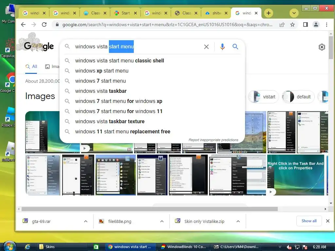Filter images by the default chip
The height and width of the screenshot is (251, 335).
298,97
